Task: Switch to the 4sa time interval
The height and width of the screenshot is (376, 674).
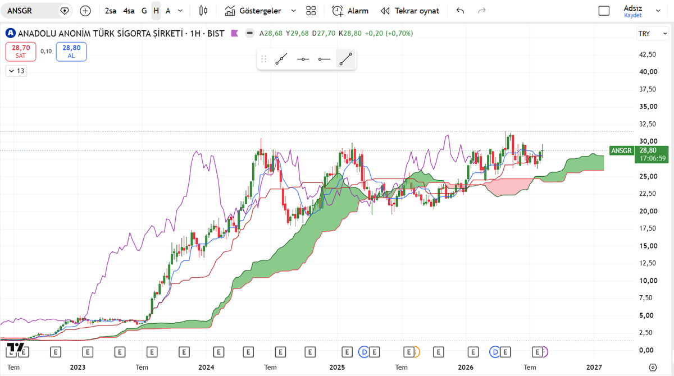Action: [129, 11]
